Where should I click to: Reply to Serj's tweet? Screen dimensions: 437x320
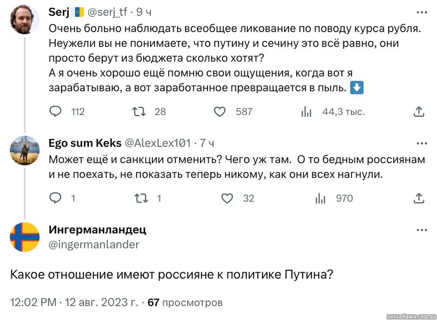click(55, 111)
